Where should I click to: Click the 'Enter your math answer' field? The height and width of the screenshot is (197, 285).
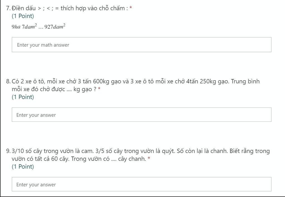tap(141, 45)
